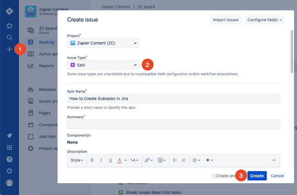Open starred items with the star icon
The height and width of the screenshot is (195, 297).
tap(9, 26)
